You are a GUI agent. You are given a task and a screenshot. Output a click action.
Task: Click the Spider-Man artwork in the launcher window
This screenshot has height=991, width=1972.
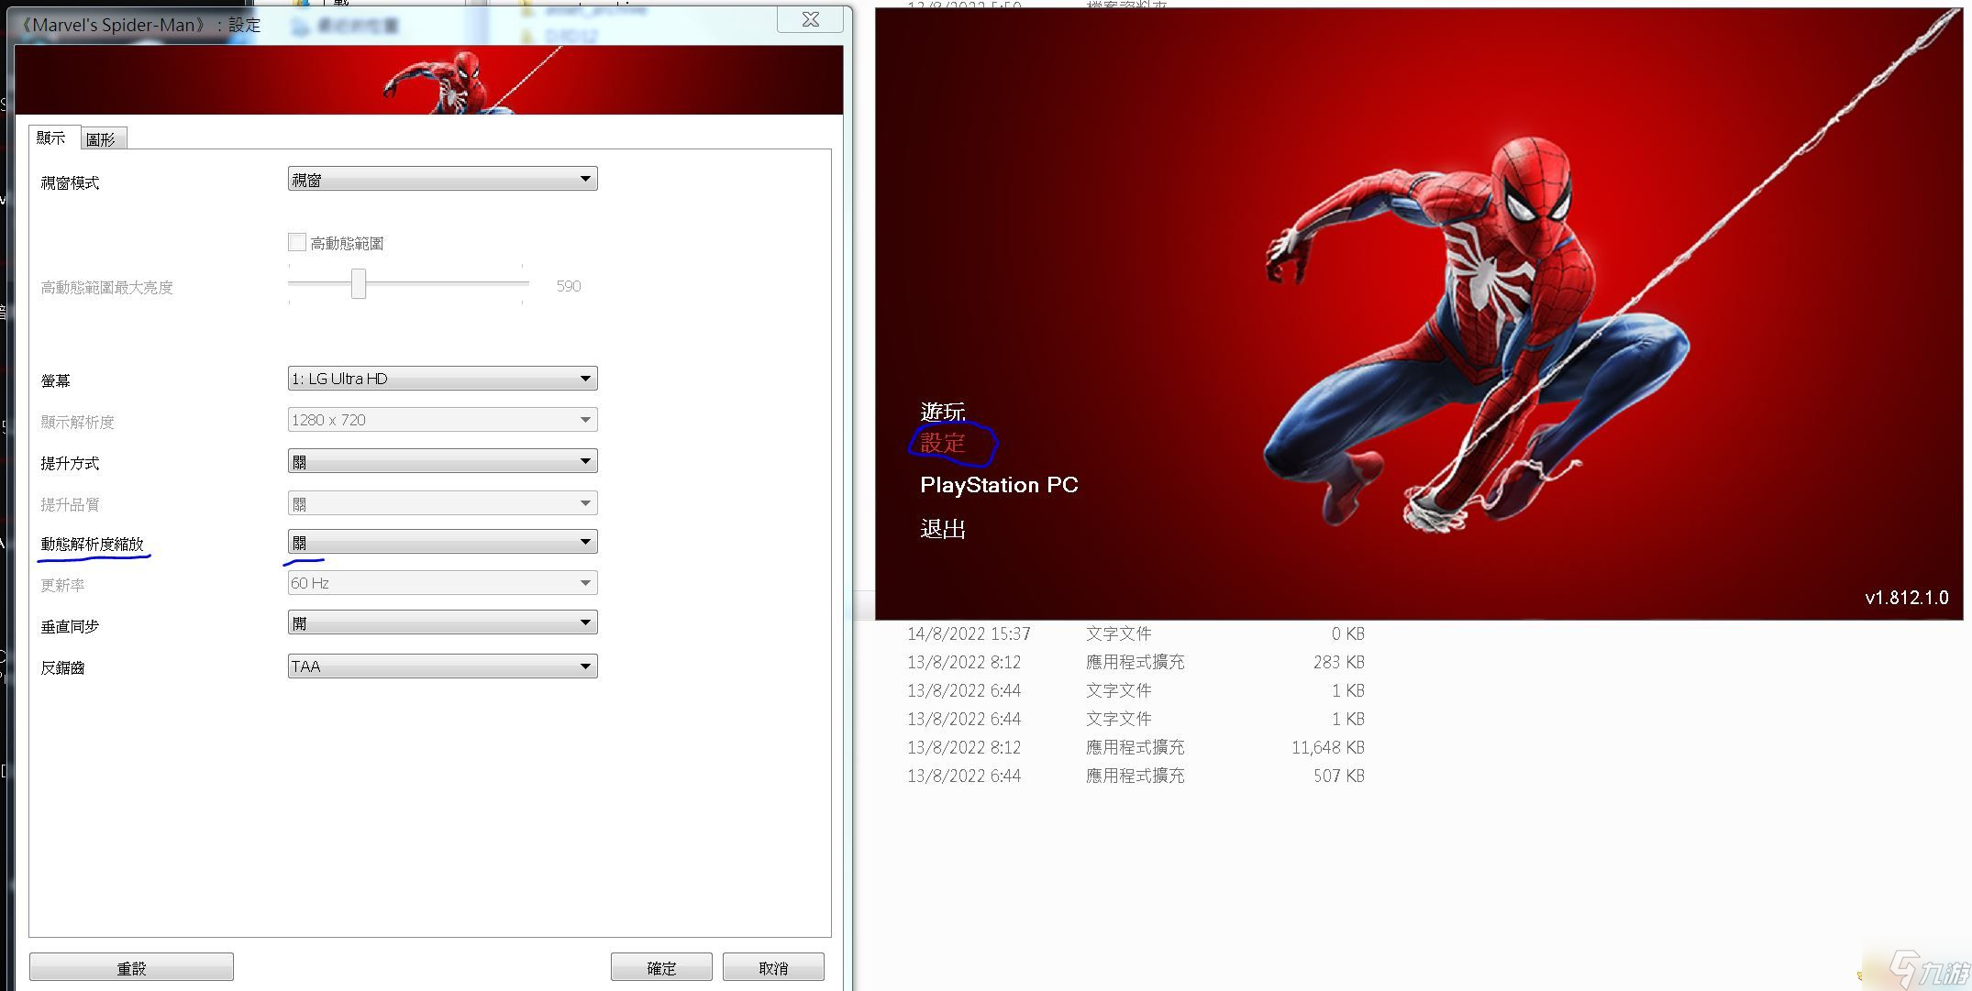coord(1477,335)
